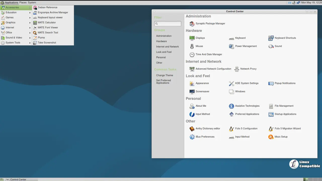Select Take Screenshot from Accessories
Image resolution: width=322 pixels, height=181 pixels.
click(x=47, y=42)
